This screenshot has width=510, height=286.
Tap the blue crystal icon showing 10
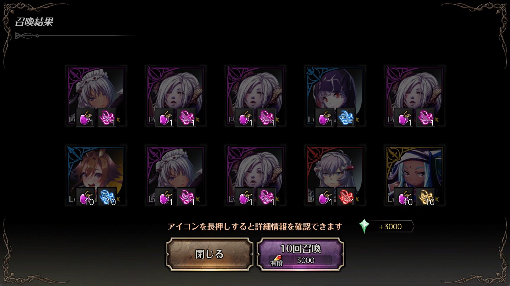[107, 197]
